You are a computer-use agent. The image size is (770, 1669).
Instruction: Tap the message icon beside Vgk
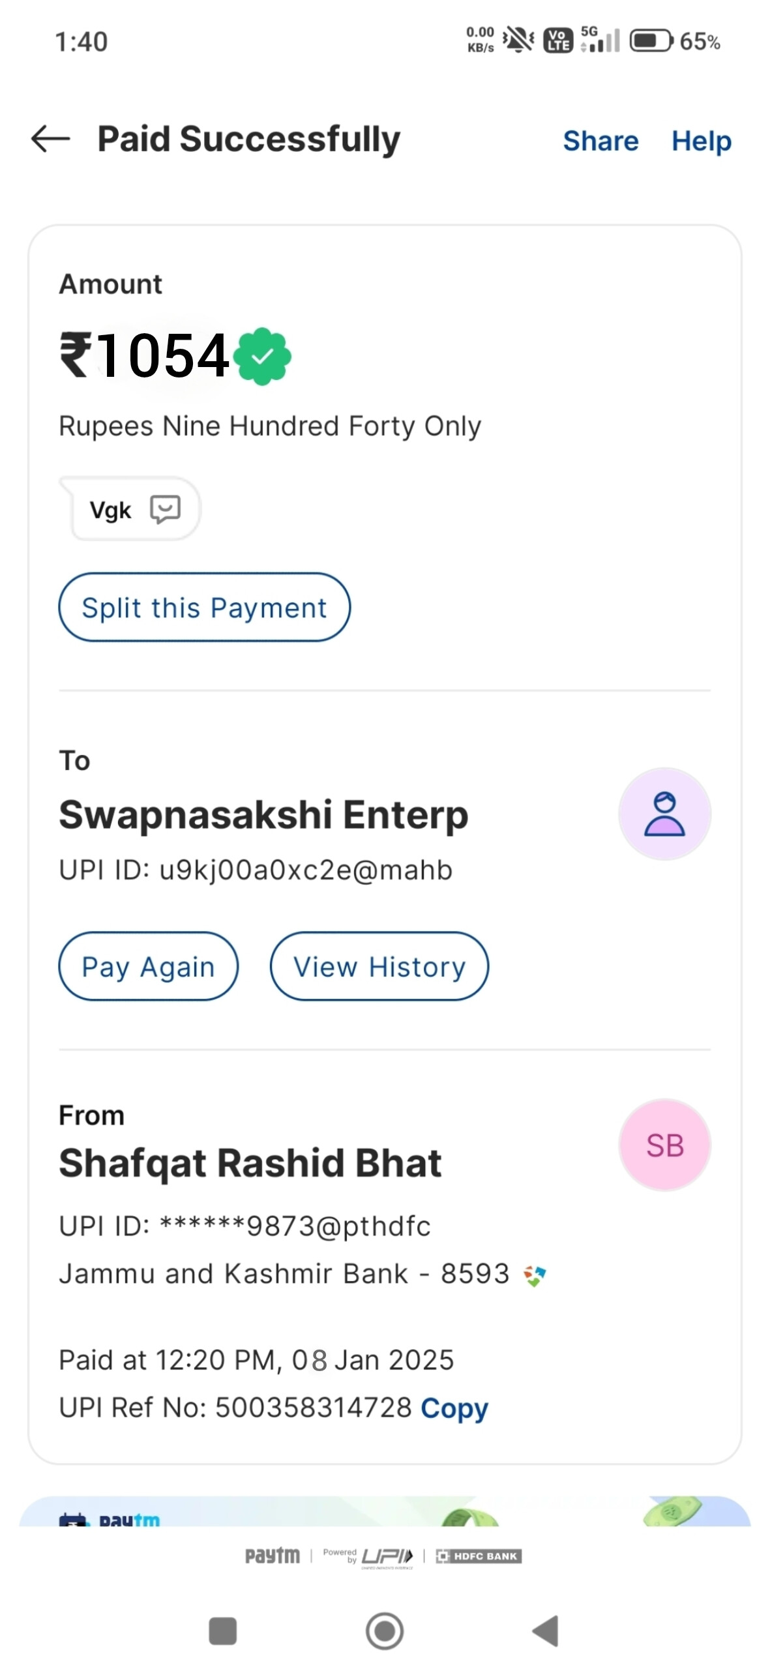point(165,509)
